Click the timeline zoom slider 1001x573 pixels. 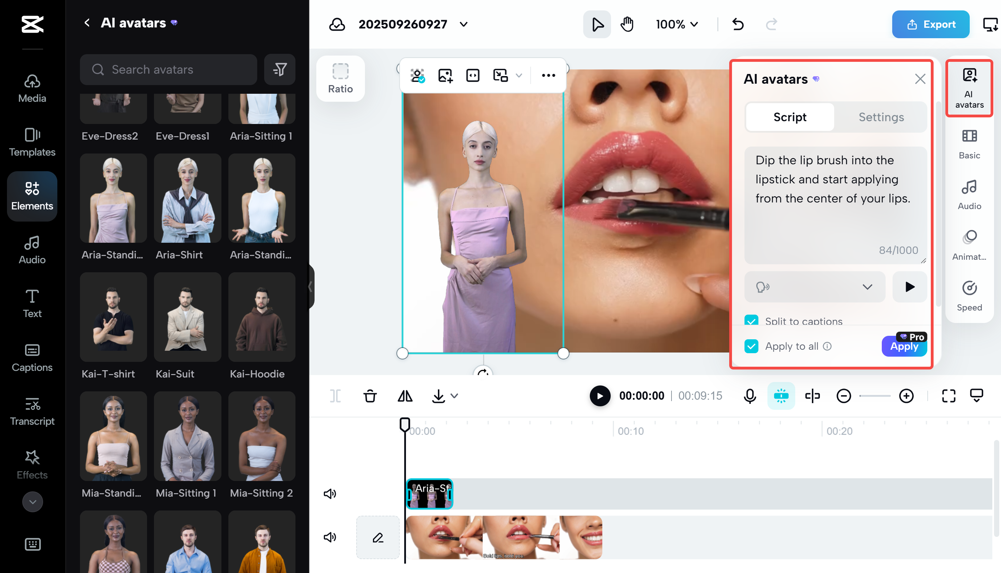pos(874,396)
